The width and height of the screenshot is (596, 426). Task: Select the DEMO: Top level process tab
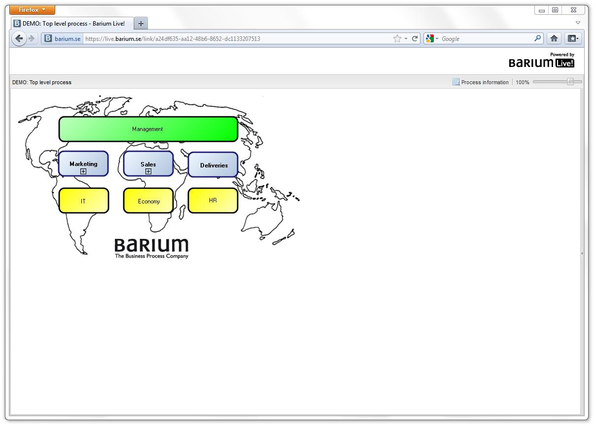coord(71,23)
